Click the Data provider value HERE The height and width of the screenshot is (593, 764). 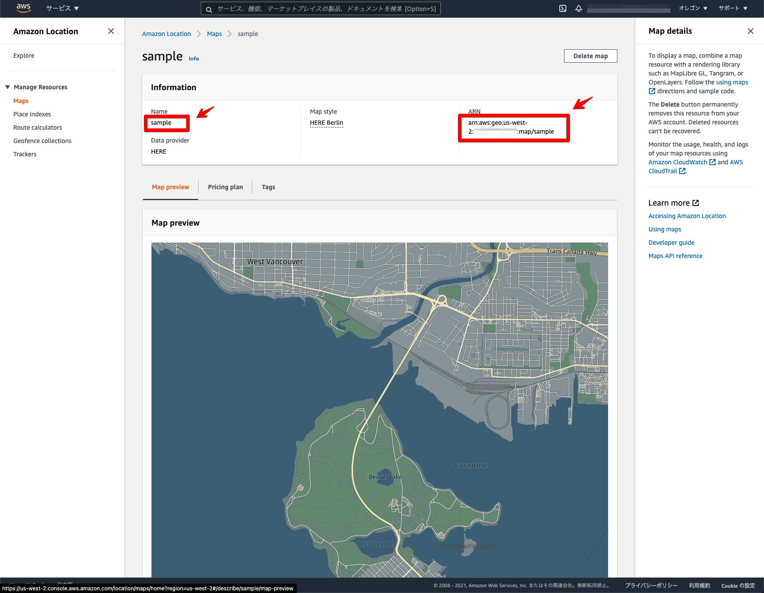(159, 151)
